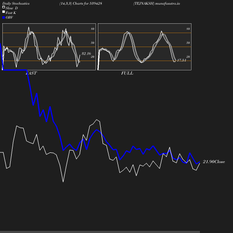Click the FAST chart caption
This screenshot has width=233, height=233.
(31, 73)
